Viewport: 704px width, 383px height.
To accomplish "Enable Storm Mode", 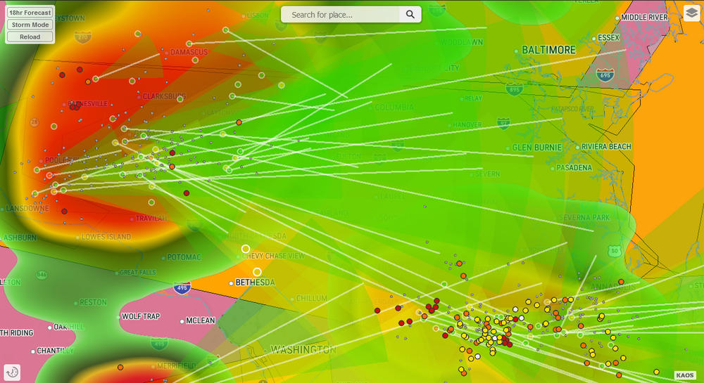I will click(30, 25).
